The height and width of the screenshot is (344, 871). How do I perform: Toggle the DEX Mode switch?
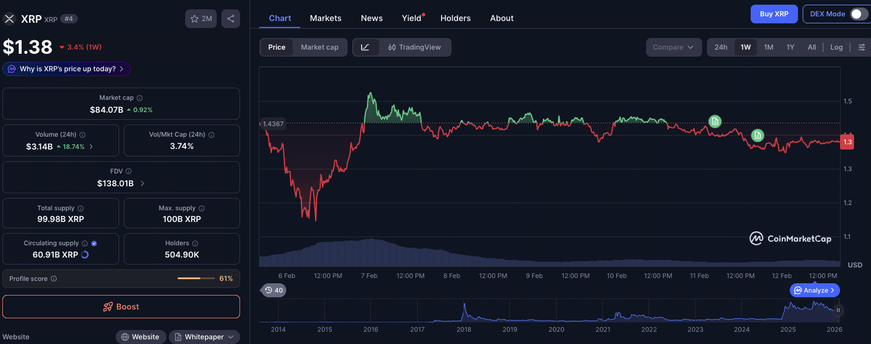(x=858, y=14)
